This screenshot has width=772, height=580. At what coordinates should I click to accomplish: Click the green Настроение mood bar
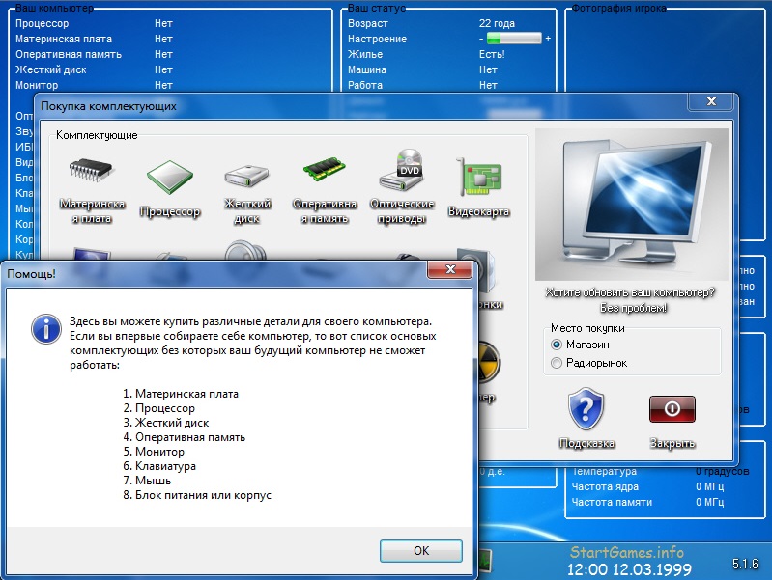tap(515, 39)
